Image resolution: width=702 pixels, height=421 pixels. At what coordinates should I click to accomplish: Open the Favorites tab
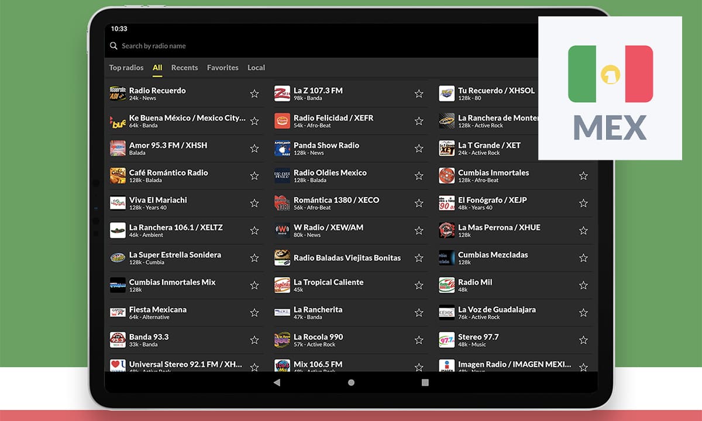(x=223, y=67)
